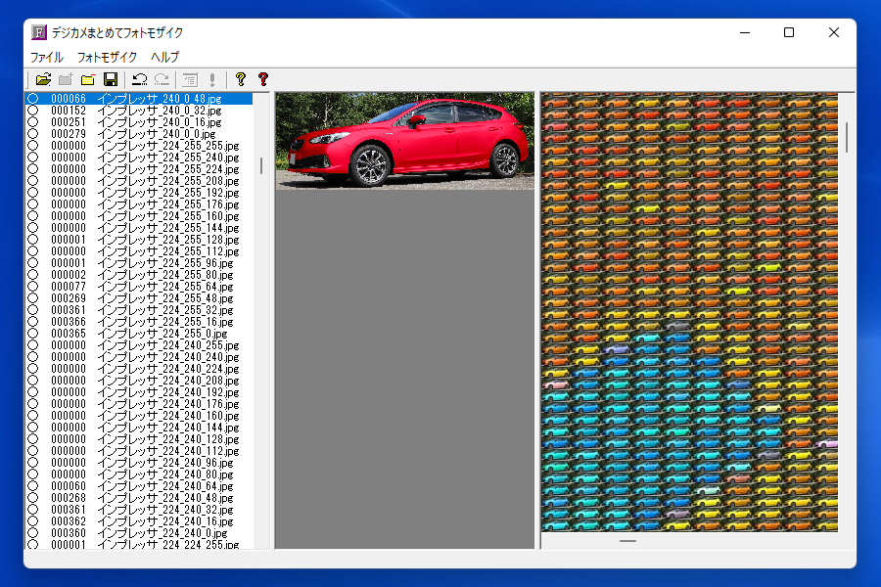This screenshot has width=881, height=587.
Task: Open the ファイル menu
Action: pos(47,58)
